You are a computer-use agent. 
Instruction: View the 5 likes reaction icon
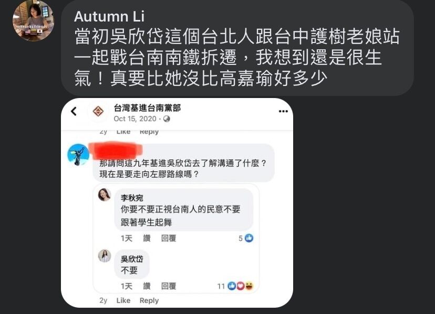[249, 238]
